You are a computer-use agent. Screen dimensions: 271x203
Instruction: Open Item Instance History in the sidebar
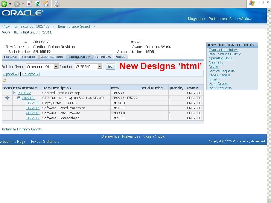(x=224, y=54)
